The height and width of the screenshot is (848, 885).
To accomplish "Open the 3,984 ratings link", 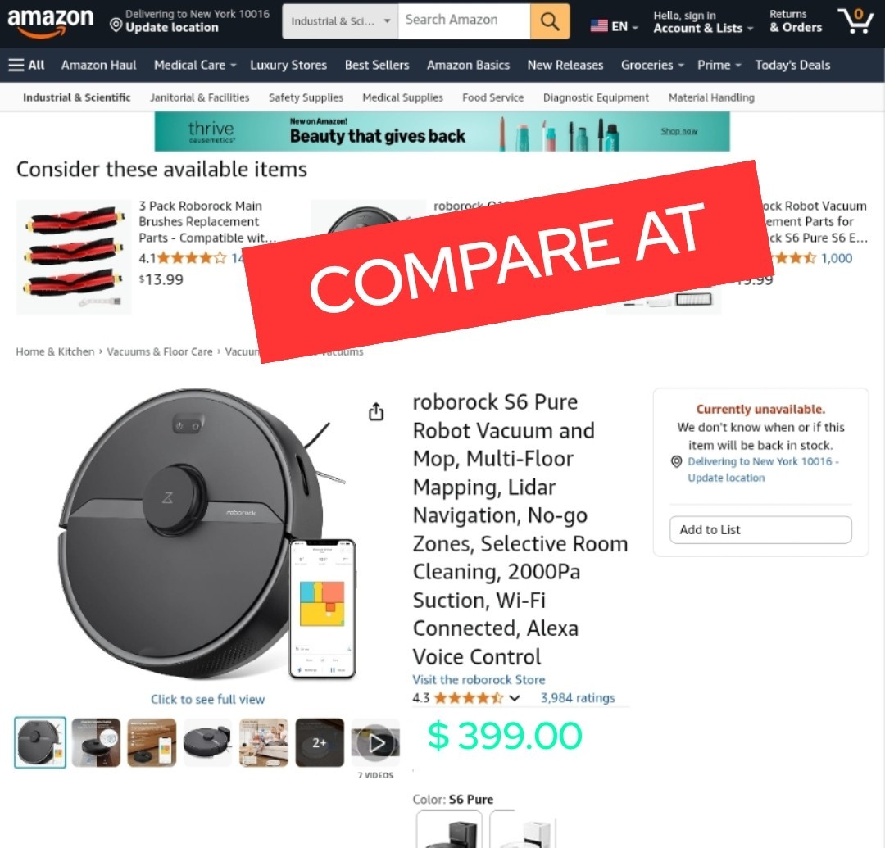I will pyautogui.click(x=578, y=698).
